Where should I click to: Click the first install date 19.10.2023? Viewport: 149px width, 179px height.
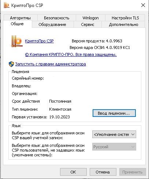[60, 117]
